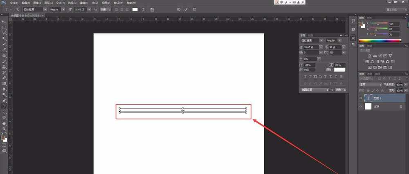This screenshot has width=409, height=174.
Task: Click the 3D text button in options bar
Action: coord(194,9)
